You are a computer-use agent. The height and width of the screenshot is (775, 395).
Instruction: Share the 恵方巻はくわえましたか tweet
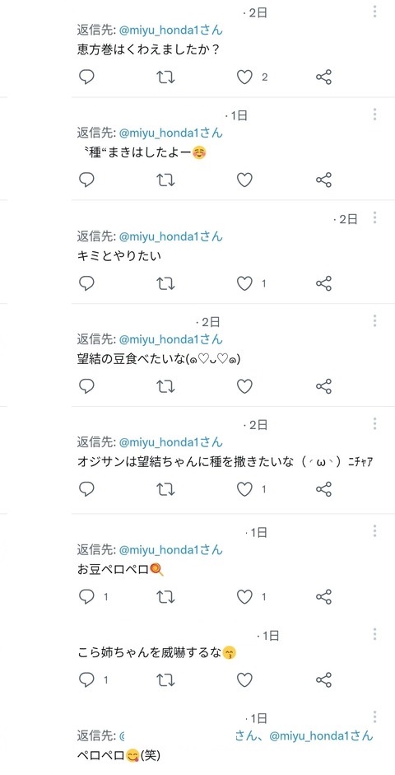pos(323,77)
